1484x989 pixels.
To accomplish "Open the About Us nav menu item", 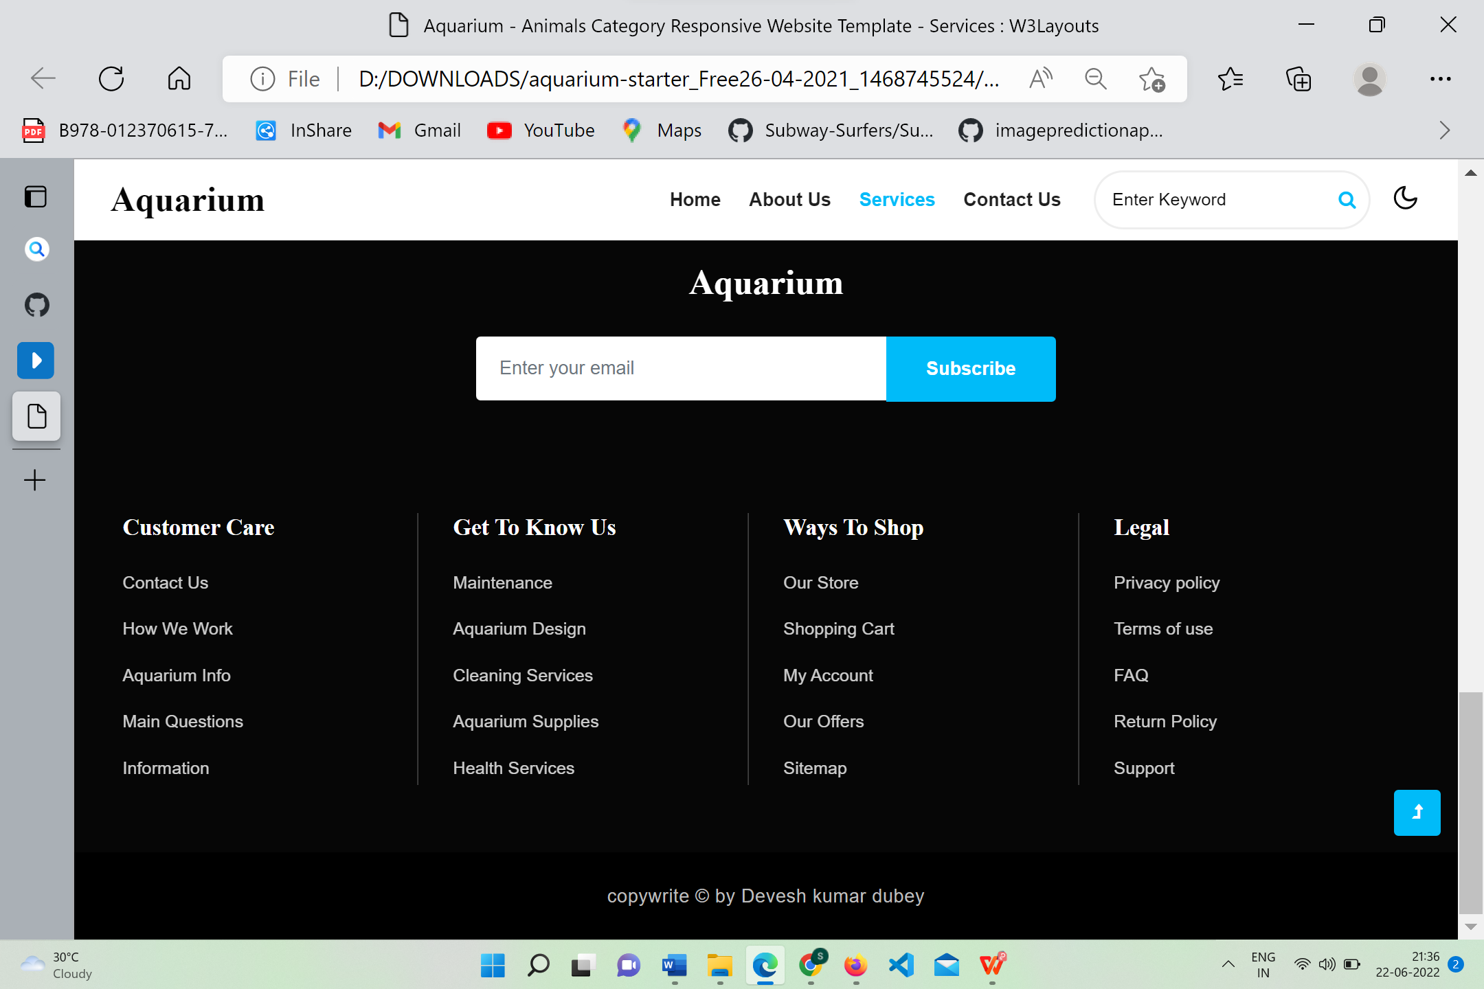I will [789, 200].
